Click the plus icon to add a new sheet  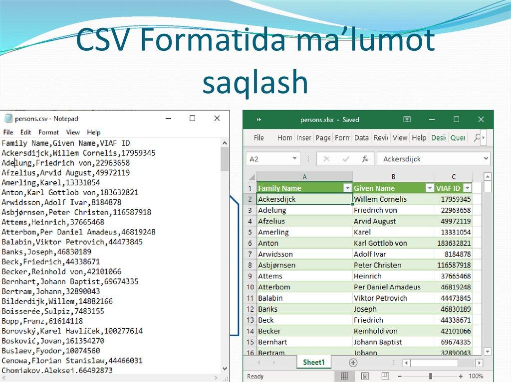click(x=353, y=363)
